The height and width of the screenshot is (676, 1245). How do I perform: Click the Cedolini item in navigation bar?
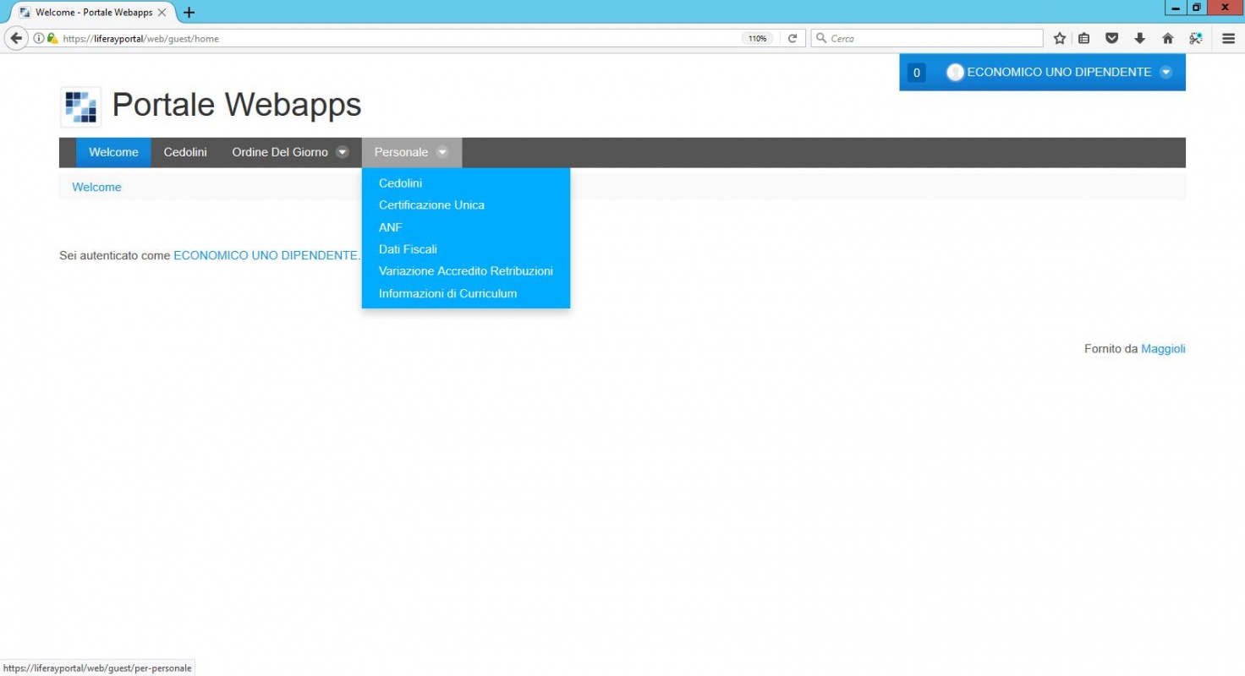coord(185,152)
